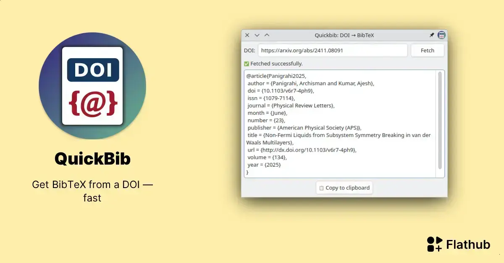Click the '@article{Panigrahi2025,' line
This screenshot has width=504, height=263.
click(276, 76)
